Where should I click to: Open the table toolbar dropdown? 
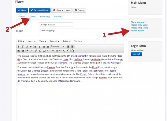click(x=58, y=51)
